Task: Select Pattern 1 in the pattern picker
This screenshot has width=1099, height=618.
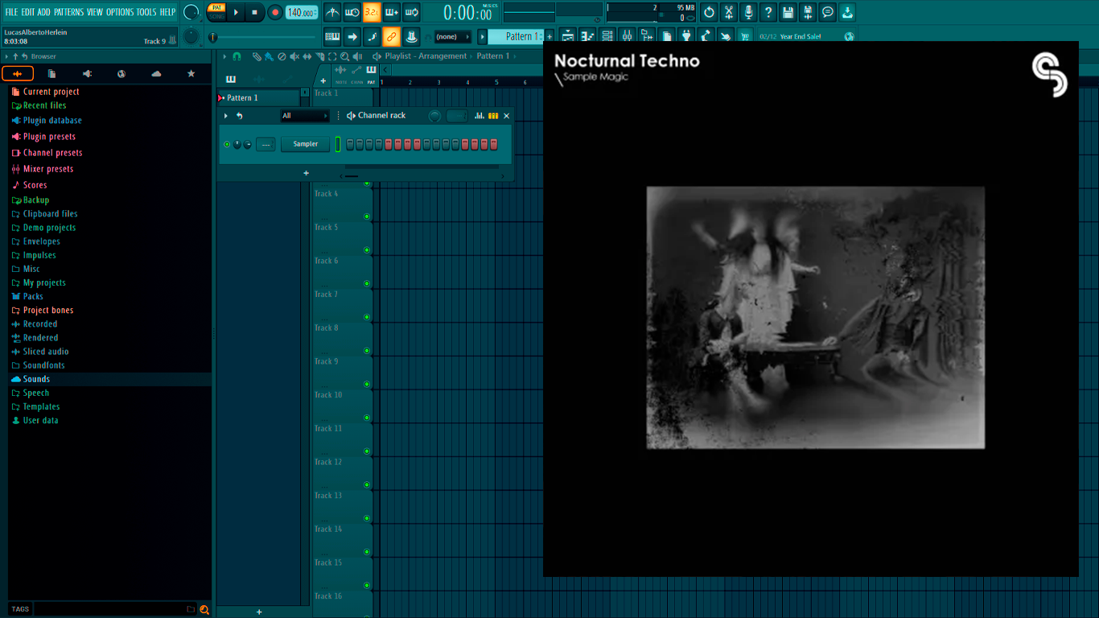Action: [258, 97]
